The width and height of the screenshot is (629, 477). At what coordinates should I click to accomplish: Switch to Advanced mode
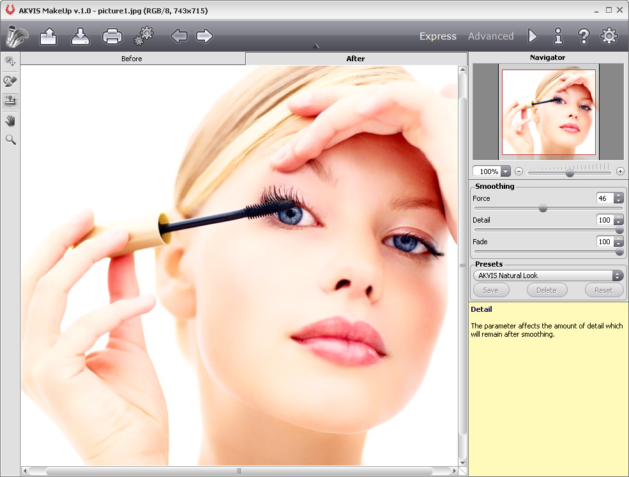490,36
